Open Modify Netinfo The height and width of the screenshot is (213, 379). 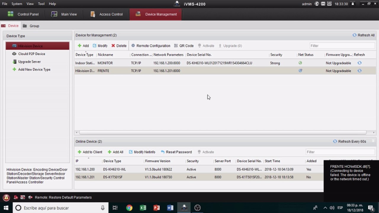142,152
